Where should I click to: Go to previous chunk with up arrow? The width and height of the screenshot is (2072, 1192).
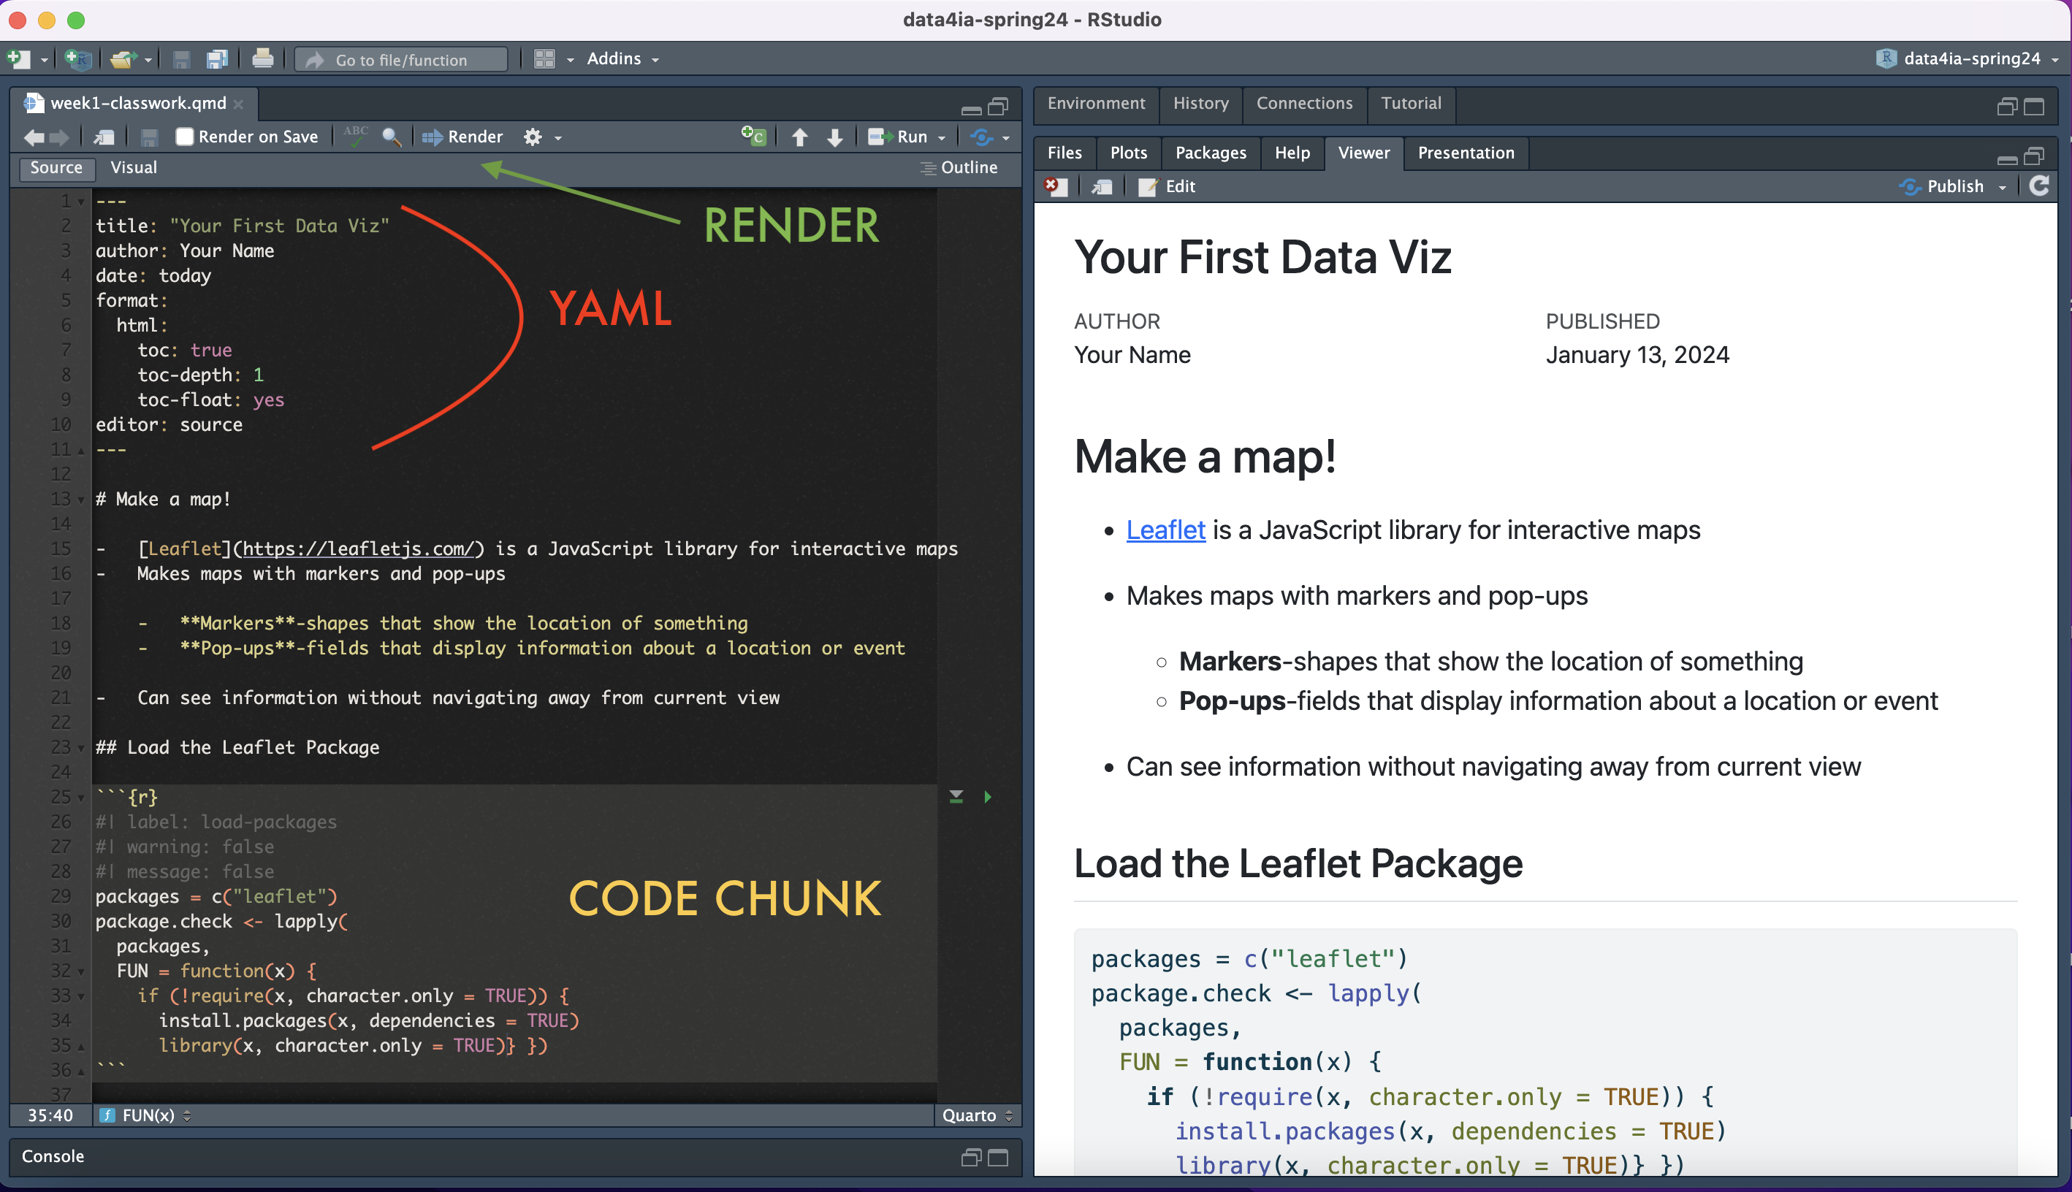click(799, 137)
